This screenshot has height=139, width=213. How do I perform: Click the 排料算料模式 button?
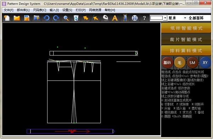click(186, 50)
